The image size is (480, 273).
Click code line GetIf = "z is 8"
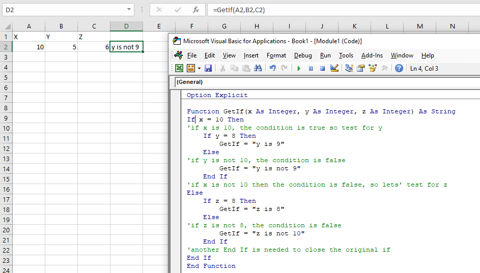[251, 209]
